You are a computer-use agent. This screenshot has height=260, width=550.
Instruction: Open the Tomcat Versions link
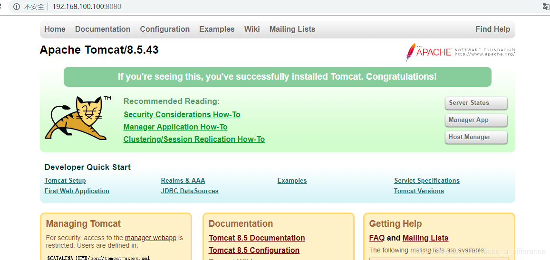click(x=419, y=191)
